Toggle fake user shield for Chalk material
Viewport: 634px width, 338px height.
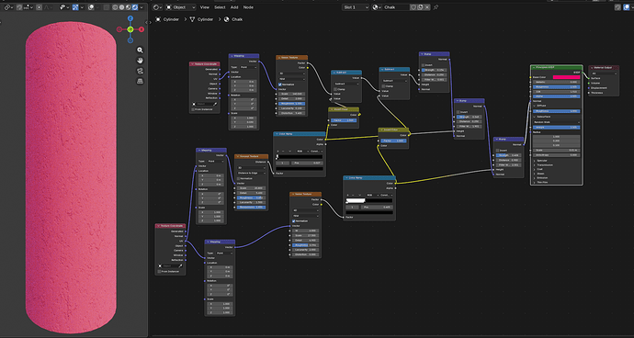click(413, 7)
